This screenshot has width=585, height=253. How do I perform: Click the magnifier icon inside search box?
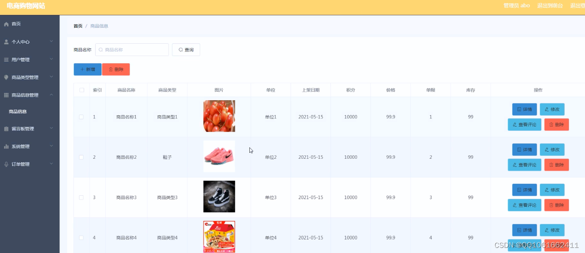coord(100,50)
